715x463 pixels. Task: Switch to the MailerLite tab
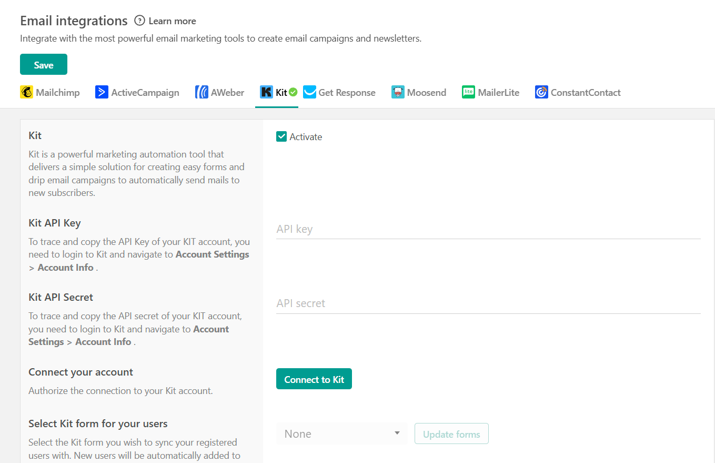pyautogui.click(x=491, y=93)
